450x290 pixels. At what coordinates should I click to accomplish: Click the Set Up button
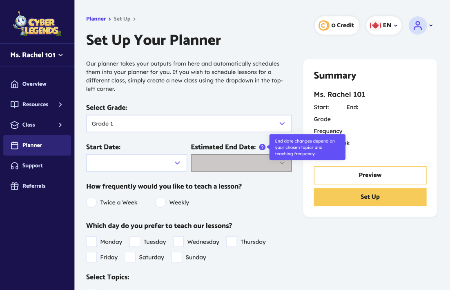pyautogui.click(x=370, y=197)
